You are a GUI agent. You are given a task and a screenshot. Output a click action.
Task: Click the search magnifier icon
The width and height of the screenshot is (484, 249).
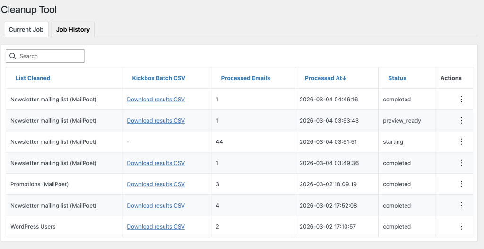coord(13,56)
